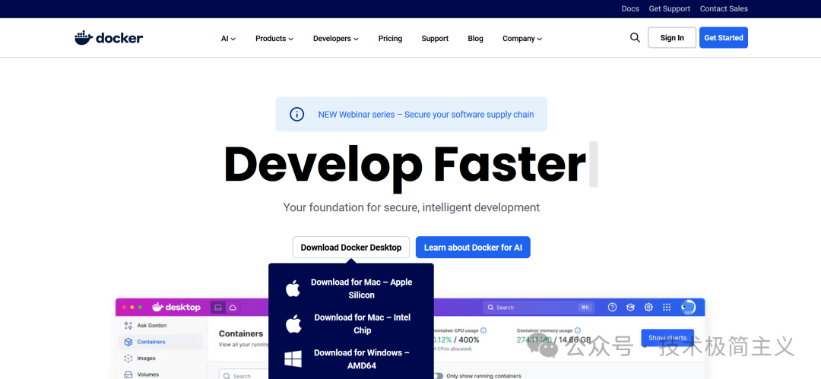Click the info icon in webinar banner

click(297, 115)
